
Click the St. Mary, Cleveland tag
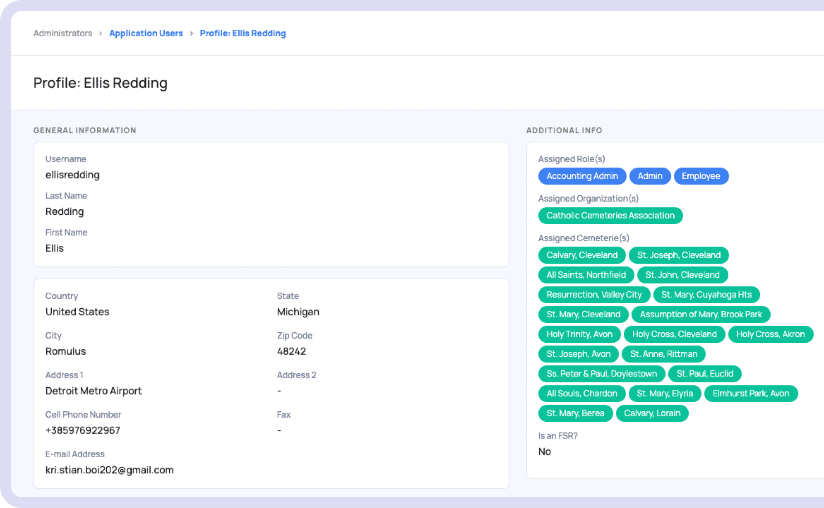pos(583,314)
